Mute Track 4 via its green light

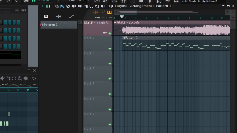[110, 79]
